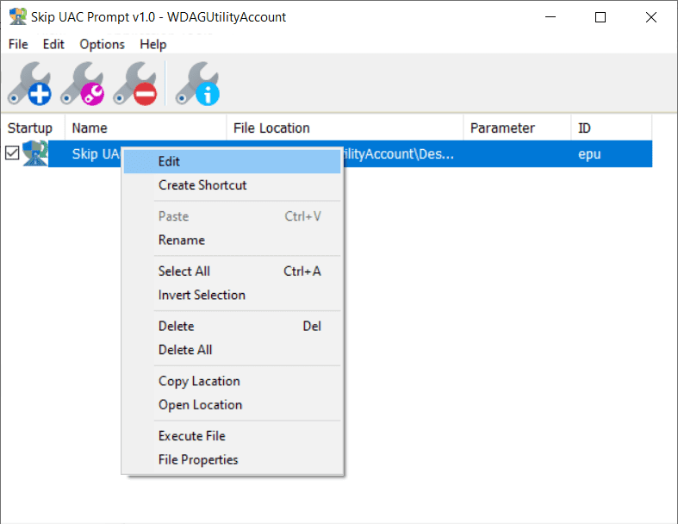
Task: Choose Rename in the context menu
Action: click(233, 240)
